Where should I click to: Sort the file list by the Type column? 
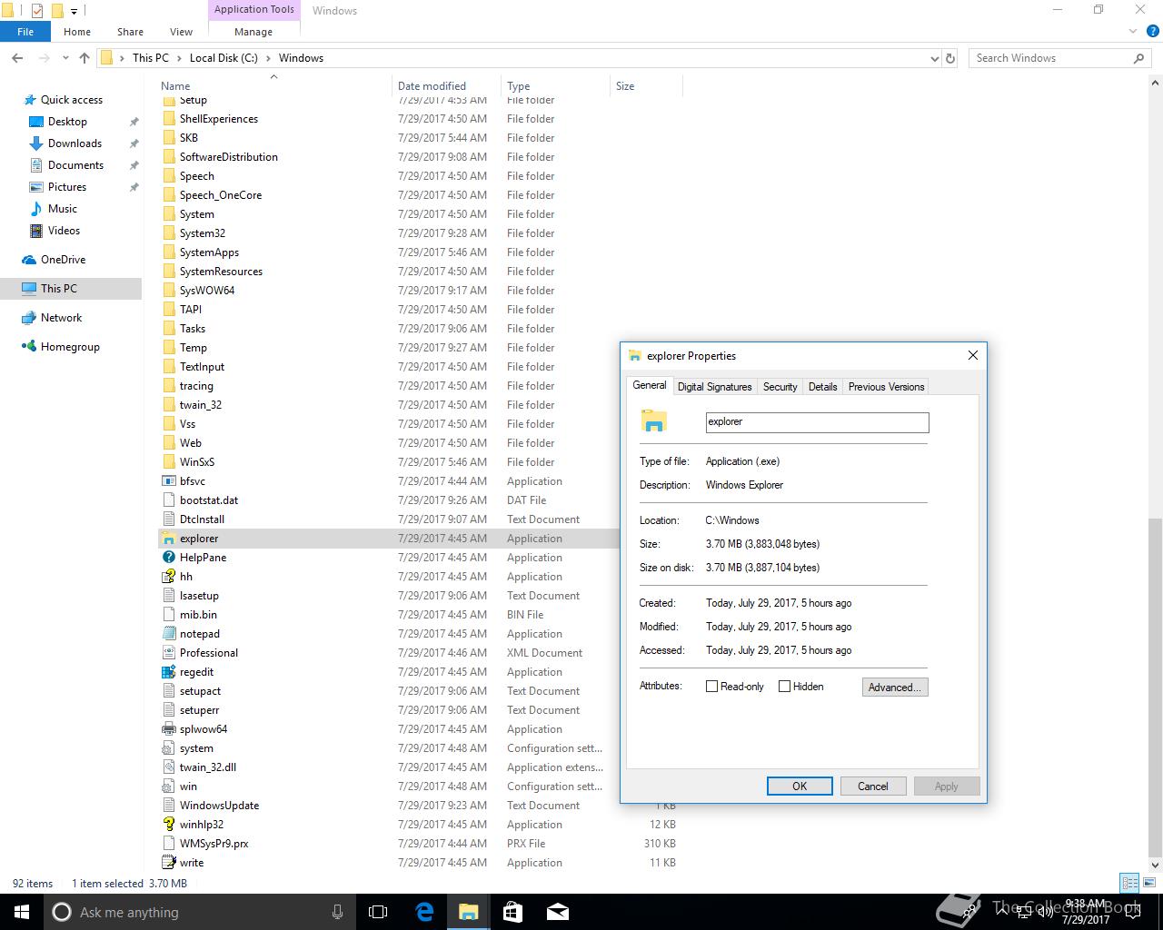point(555,86)
